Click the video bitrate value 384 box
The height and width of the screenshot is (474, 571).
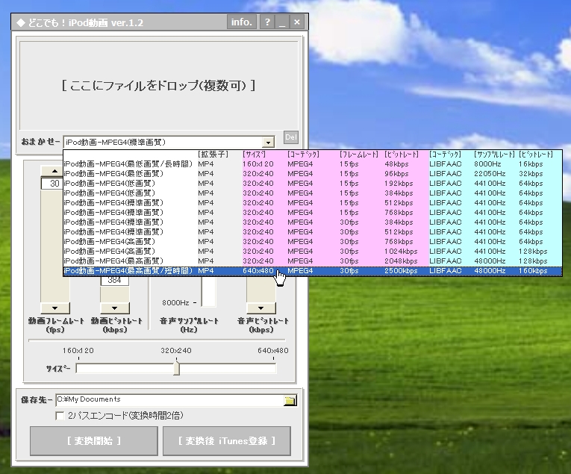click(x=114, y=281)
